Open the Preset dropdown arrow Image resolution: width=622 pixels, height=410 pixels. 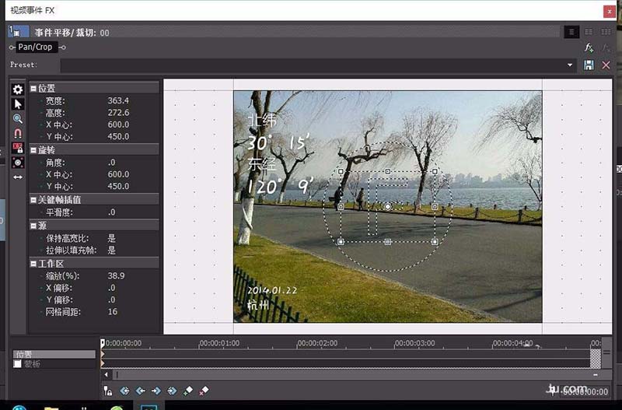point(570,65)
